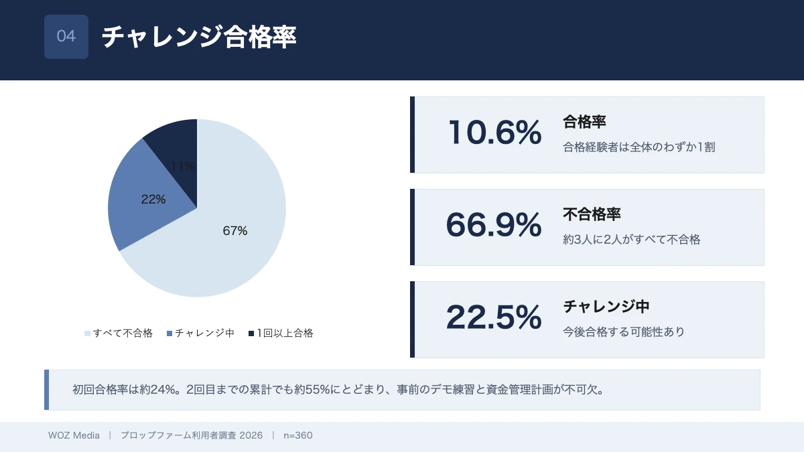Select the チャレンジ中 legend color swatch
This screenshot has width=804, height=452.
click(170, 333)
